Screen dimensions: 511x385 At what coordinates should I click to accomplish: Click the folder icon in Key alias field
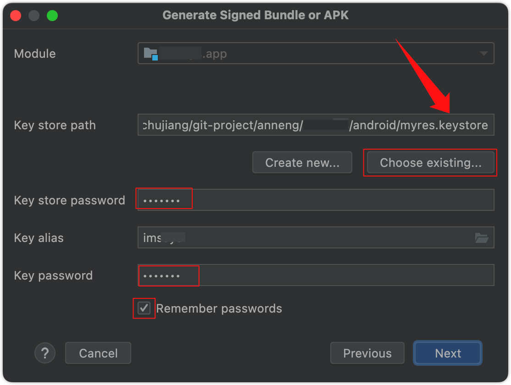tap(481, 238)
